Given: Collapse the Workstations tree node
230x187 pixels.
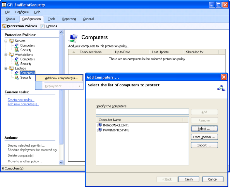Looking at the screenshot, I should 6,55.
